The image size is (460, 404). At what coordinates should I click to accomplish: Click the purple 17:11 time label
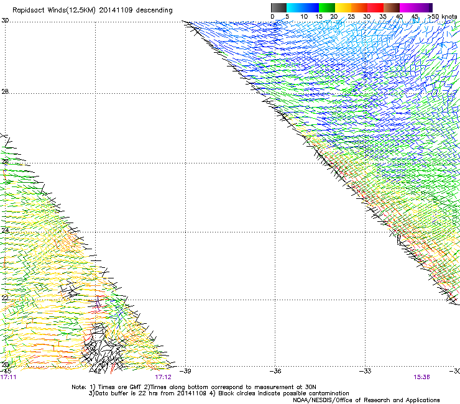coord(8,377)
